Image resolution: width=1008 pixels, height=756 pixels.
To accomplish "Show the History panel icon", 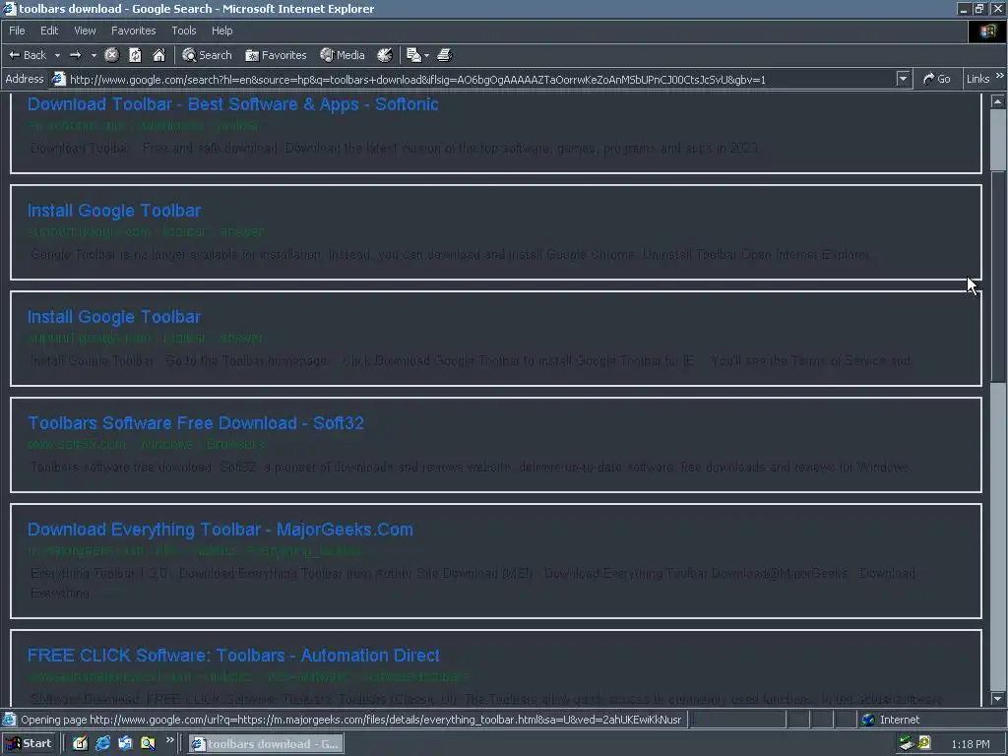I will click(x=385, y=55).
